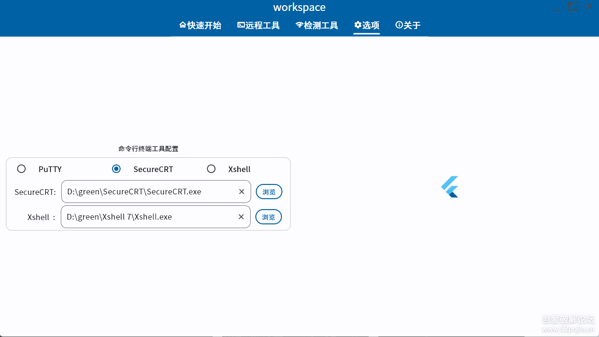Click the Flutter logo
This screenshot has width=599, height=337.
(x=449, y=186)
